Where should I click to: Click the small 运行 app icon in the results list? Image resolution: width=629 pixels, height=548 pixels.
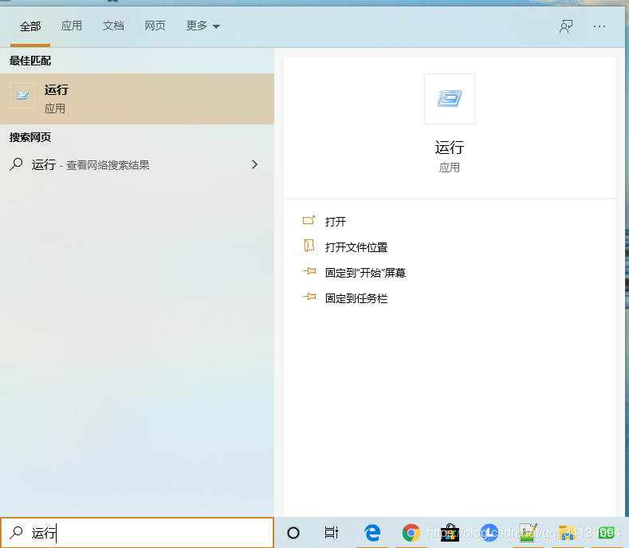22,96
